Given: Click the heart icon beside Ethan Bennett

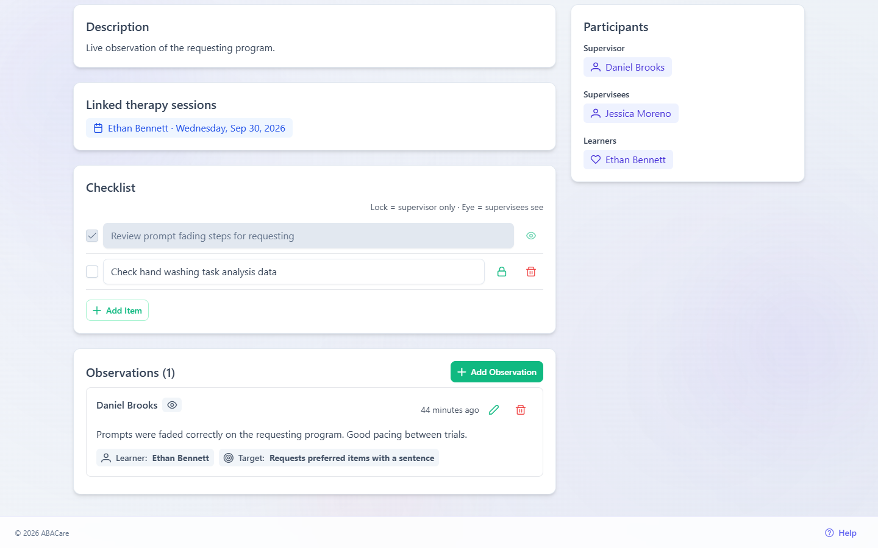Looking at the screenshot, I should [596, 160].
